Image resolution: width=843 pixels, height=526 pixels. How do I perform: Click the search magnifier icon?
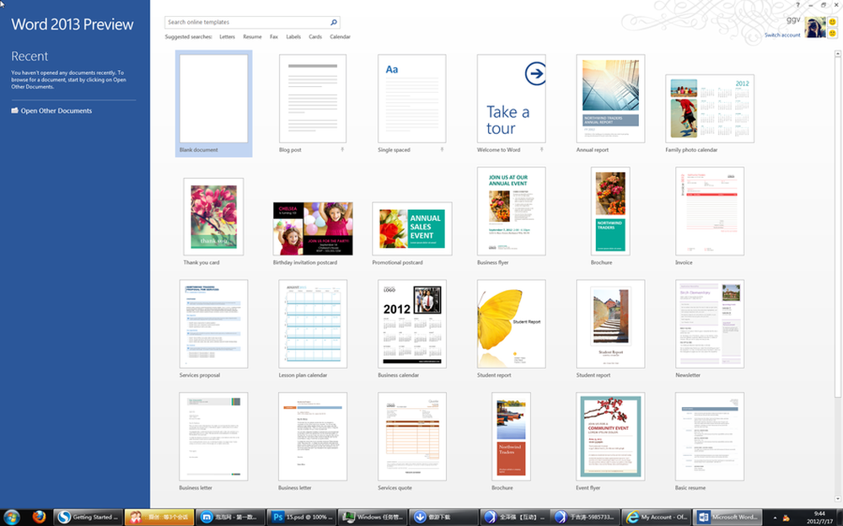tap(333, 22)
